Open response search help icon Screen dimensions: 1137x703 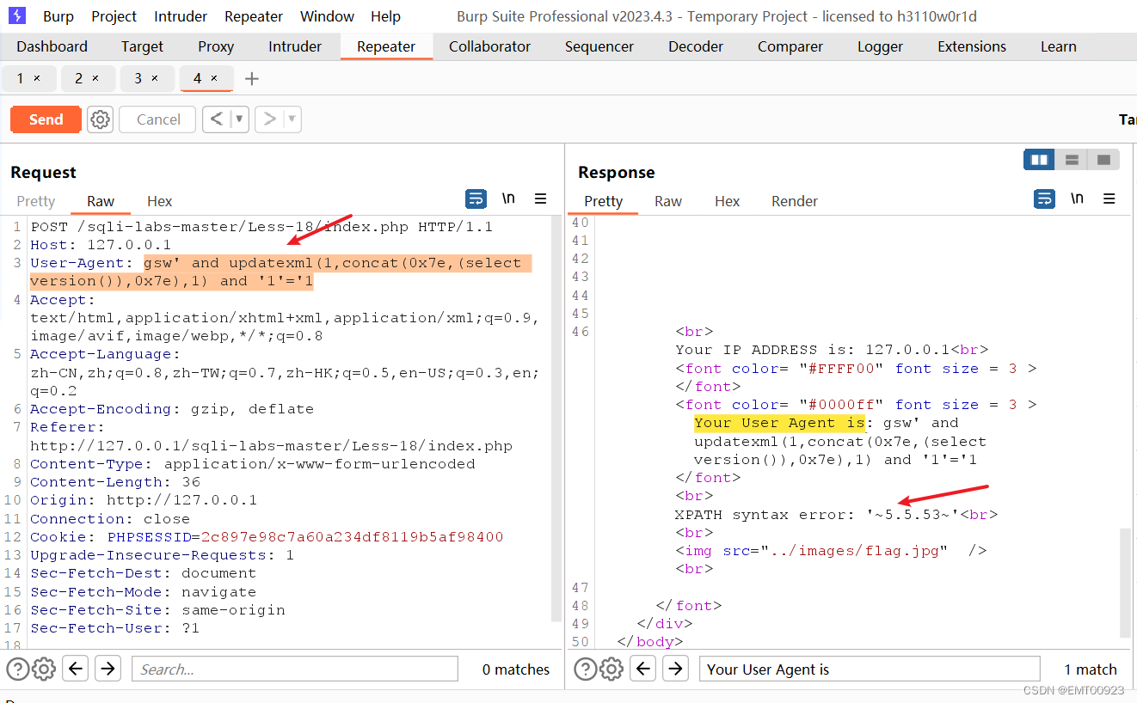585,669
